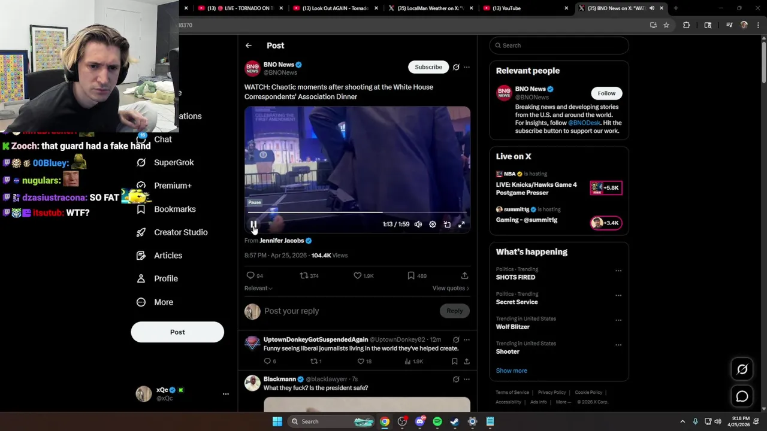This screenshot has height=431, width=767.
Task: Open video settings gear
Action: tap(433, 224)
